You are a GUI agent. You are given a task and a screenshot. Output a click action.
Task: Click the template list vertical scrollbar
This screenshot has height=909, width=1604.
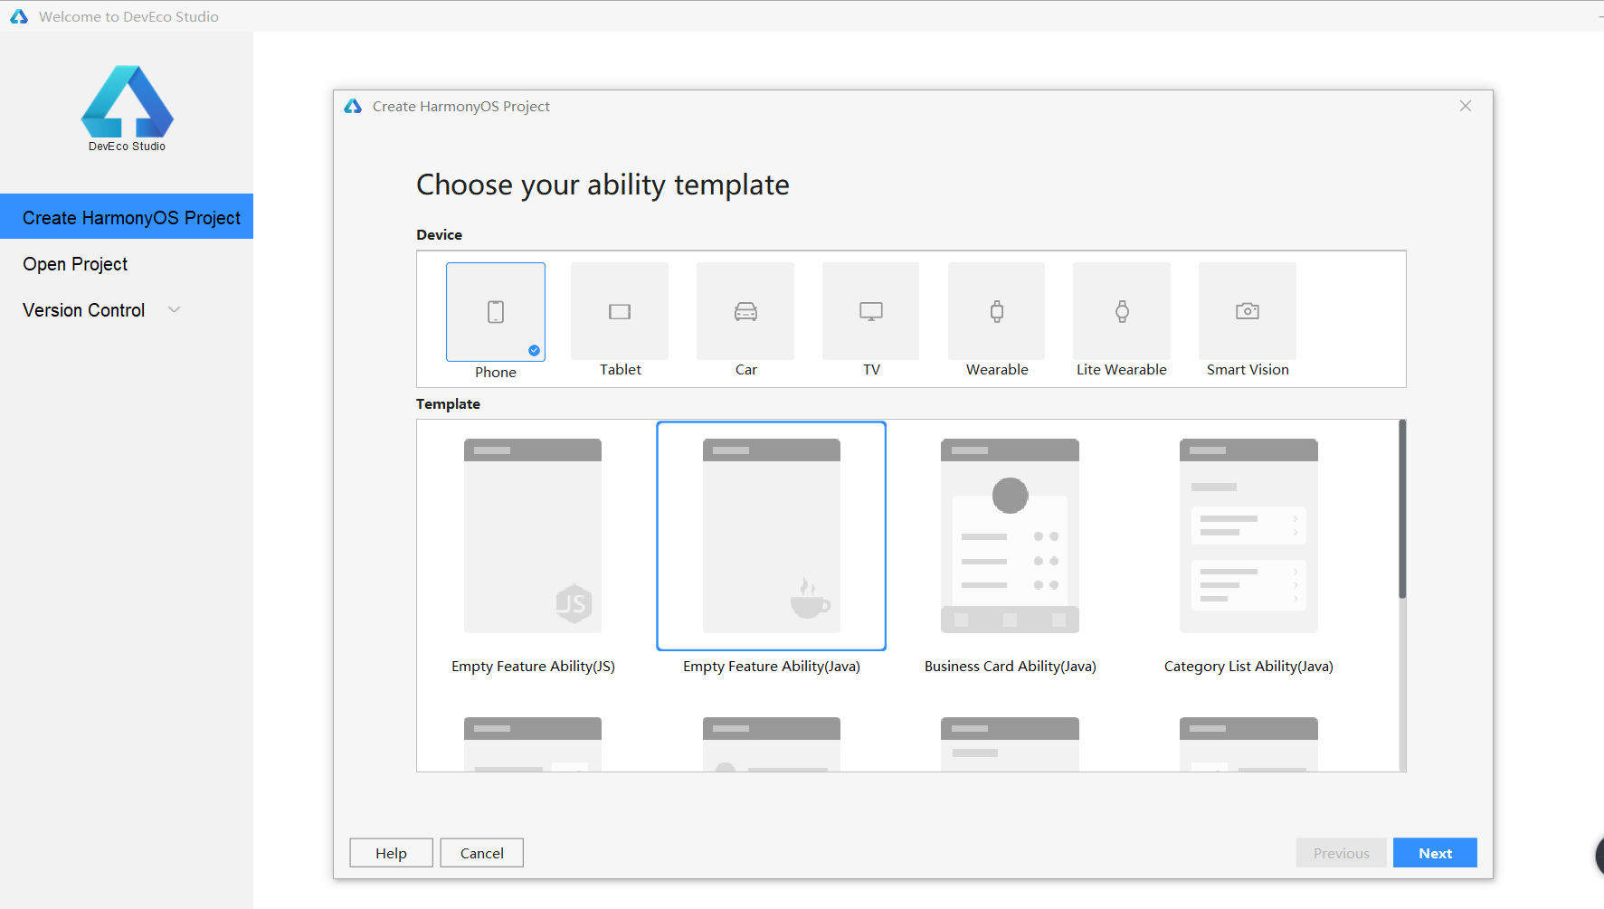coord(1402,508)
